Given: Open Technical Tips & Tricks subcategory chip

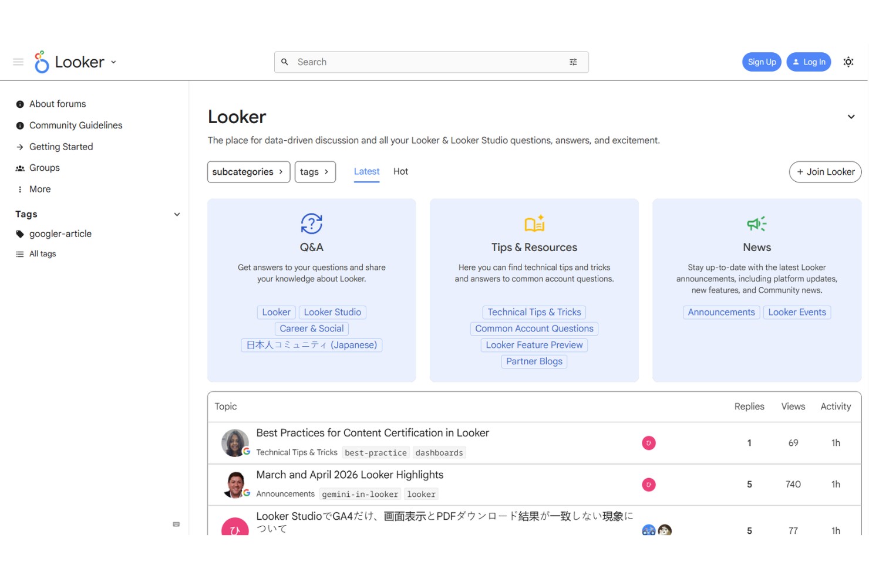Looking at the screenshot, I should (534, 312).
